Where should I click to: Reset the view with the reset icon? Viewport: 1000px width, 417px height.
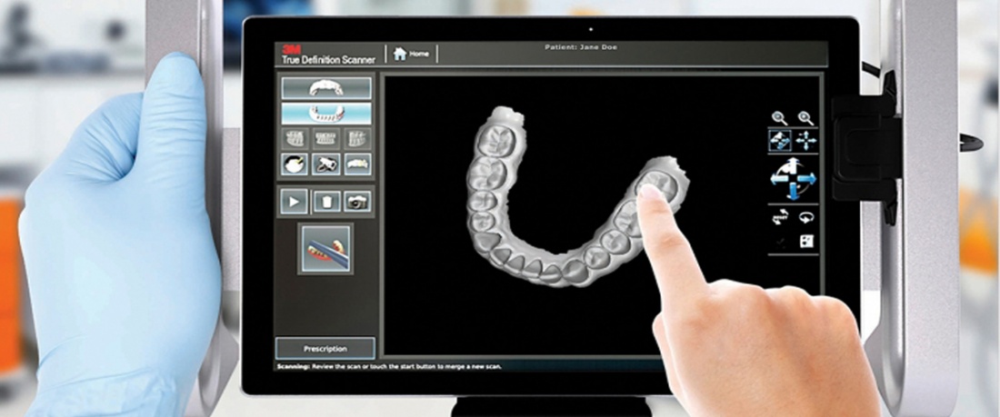tap(780, 217)
